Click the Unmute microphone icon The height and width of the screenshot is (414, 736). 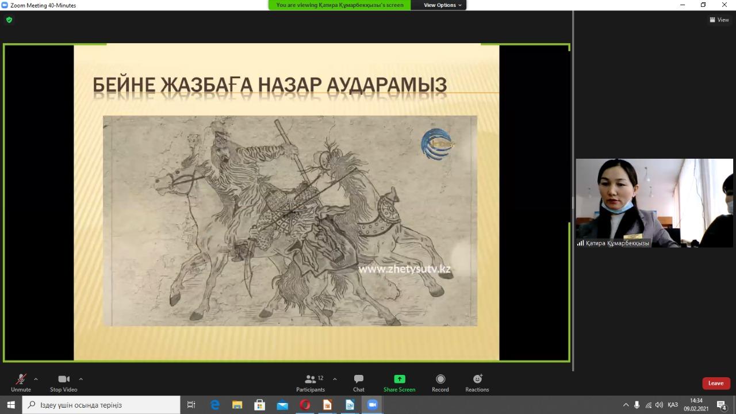(21, 379)
